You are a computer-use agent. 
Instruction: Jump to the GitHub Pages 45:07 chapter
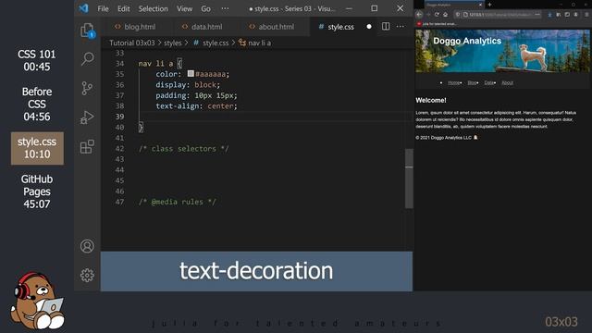click(x=37, y=191)
